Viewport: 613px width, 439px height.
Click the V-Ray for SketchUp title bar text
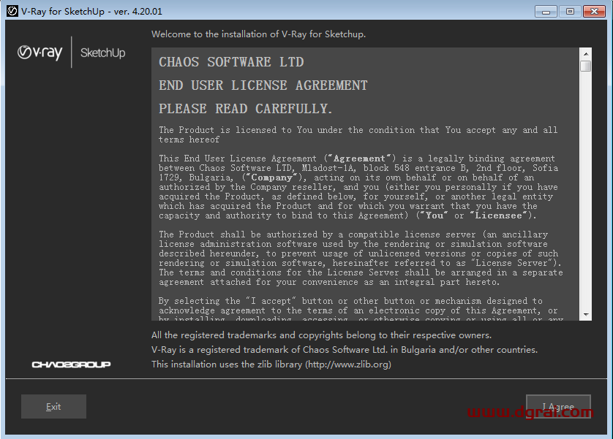(91, 11)
